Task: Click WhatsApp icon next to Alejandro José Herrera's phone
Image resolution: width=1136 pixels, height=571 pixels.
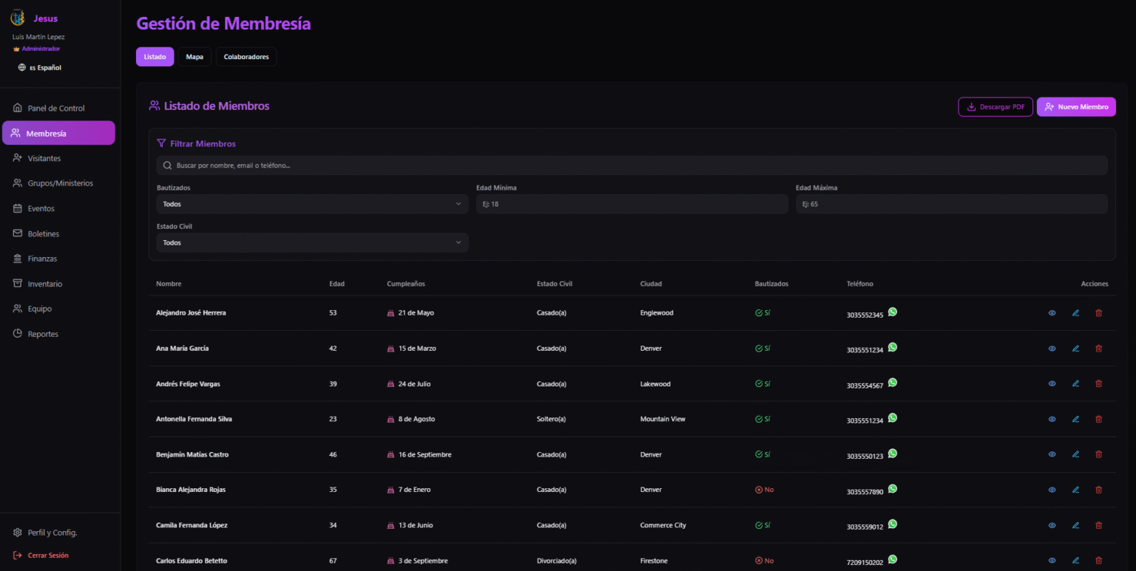Action: [x=893, y=312]
